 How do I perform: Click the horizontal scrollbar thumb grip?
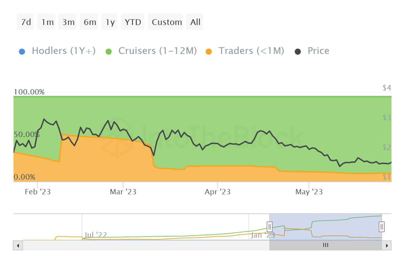point(325,245)
